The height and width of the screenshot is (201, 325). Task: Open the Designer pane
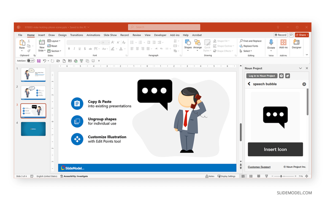click(x=296, y=44)
